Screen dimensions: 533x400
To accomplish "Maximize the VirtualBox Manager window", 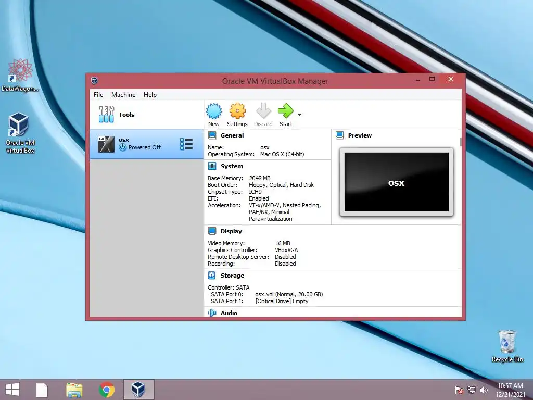I will (432, 79).
